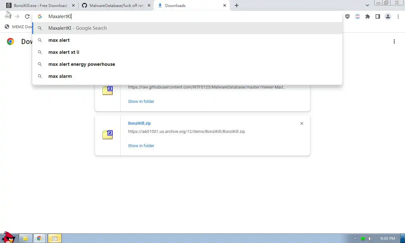
Task: Toggle the side panel icon
Action: point(378,16)
